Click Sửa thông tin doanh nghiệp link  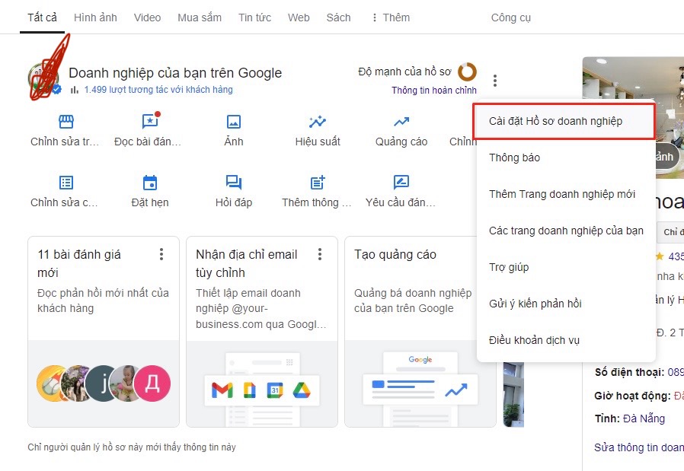pyautogui.click(x=638, y=447)
